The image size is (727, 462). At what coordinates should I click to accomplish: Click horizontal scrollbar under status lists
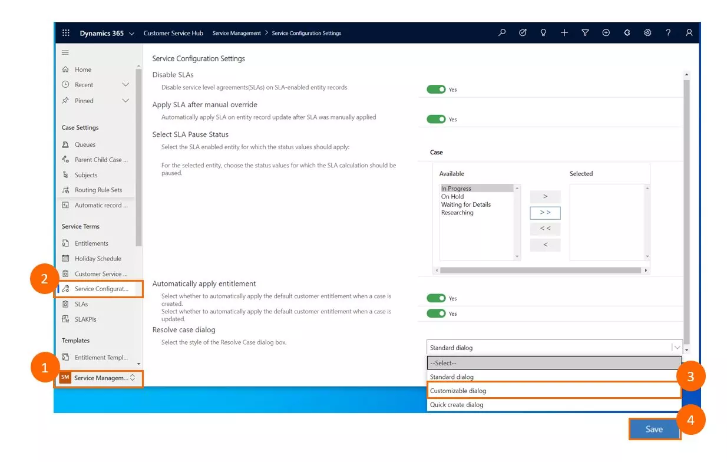click(x=541, y=270)
